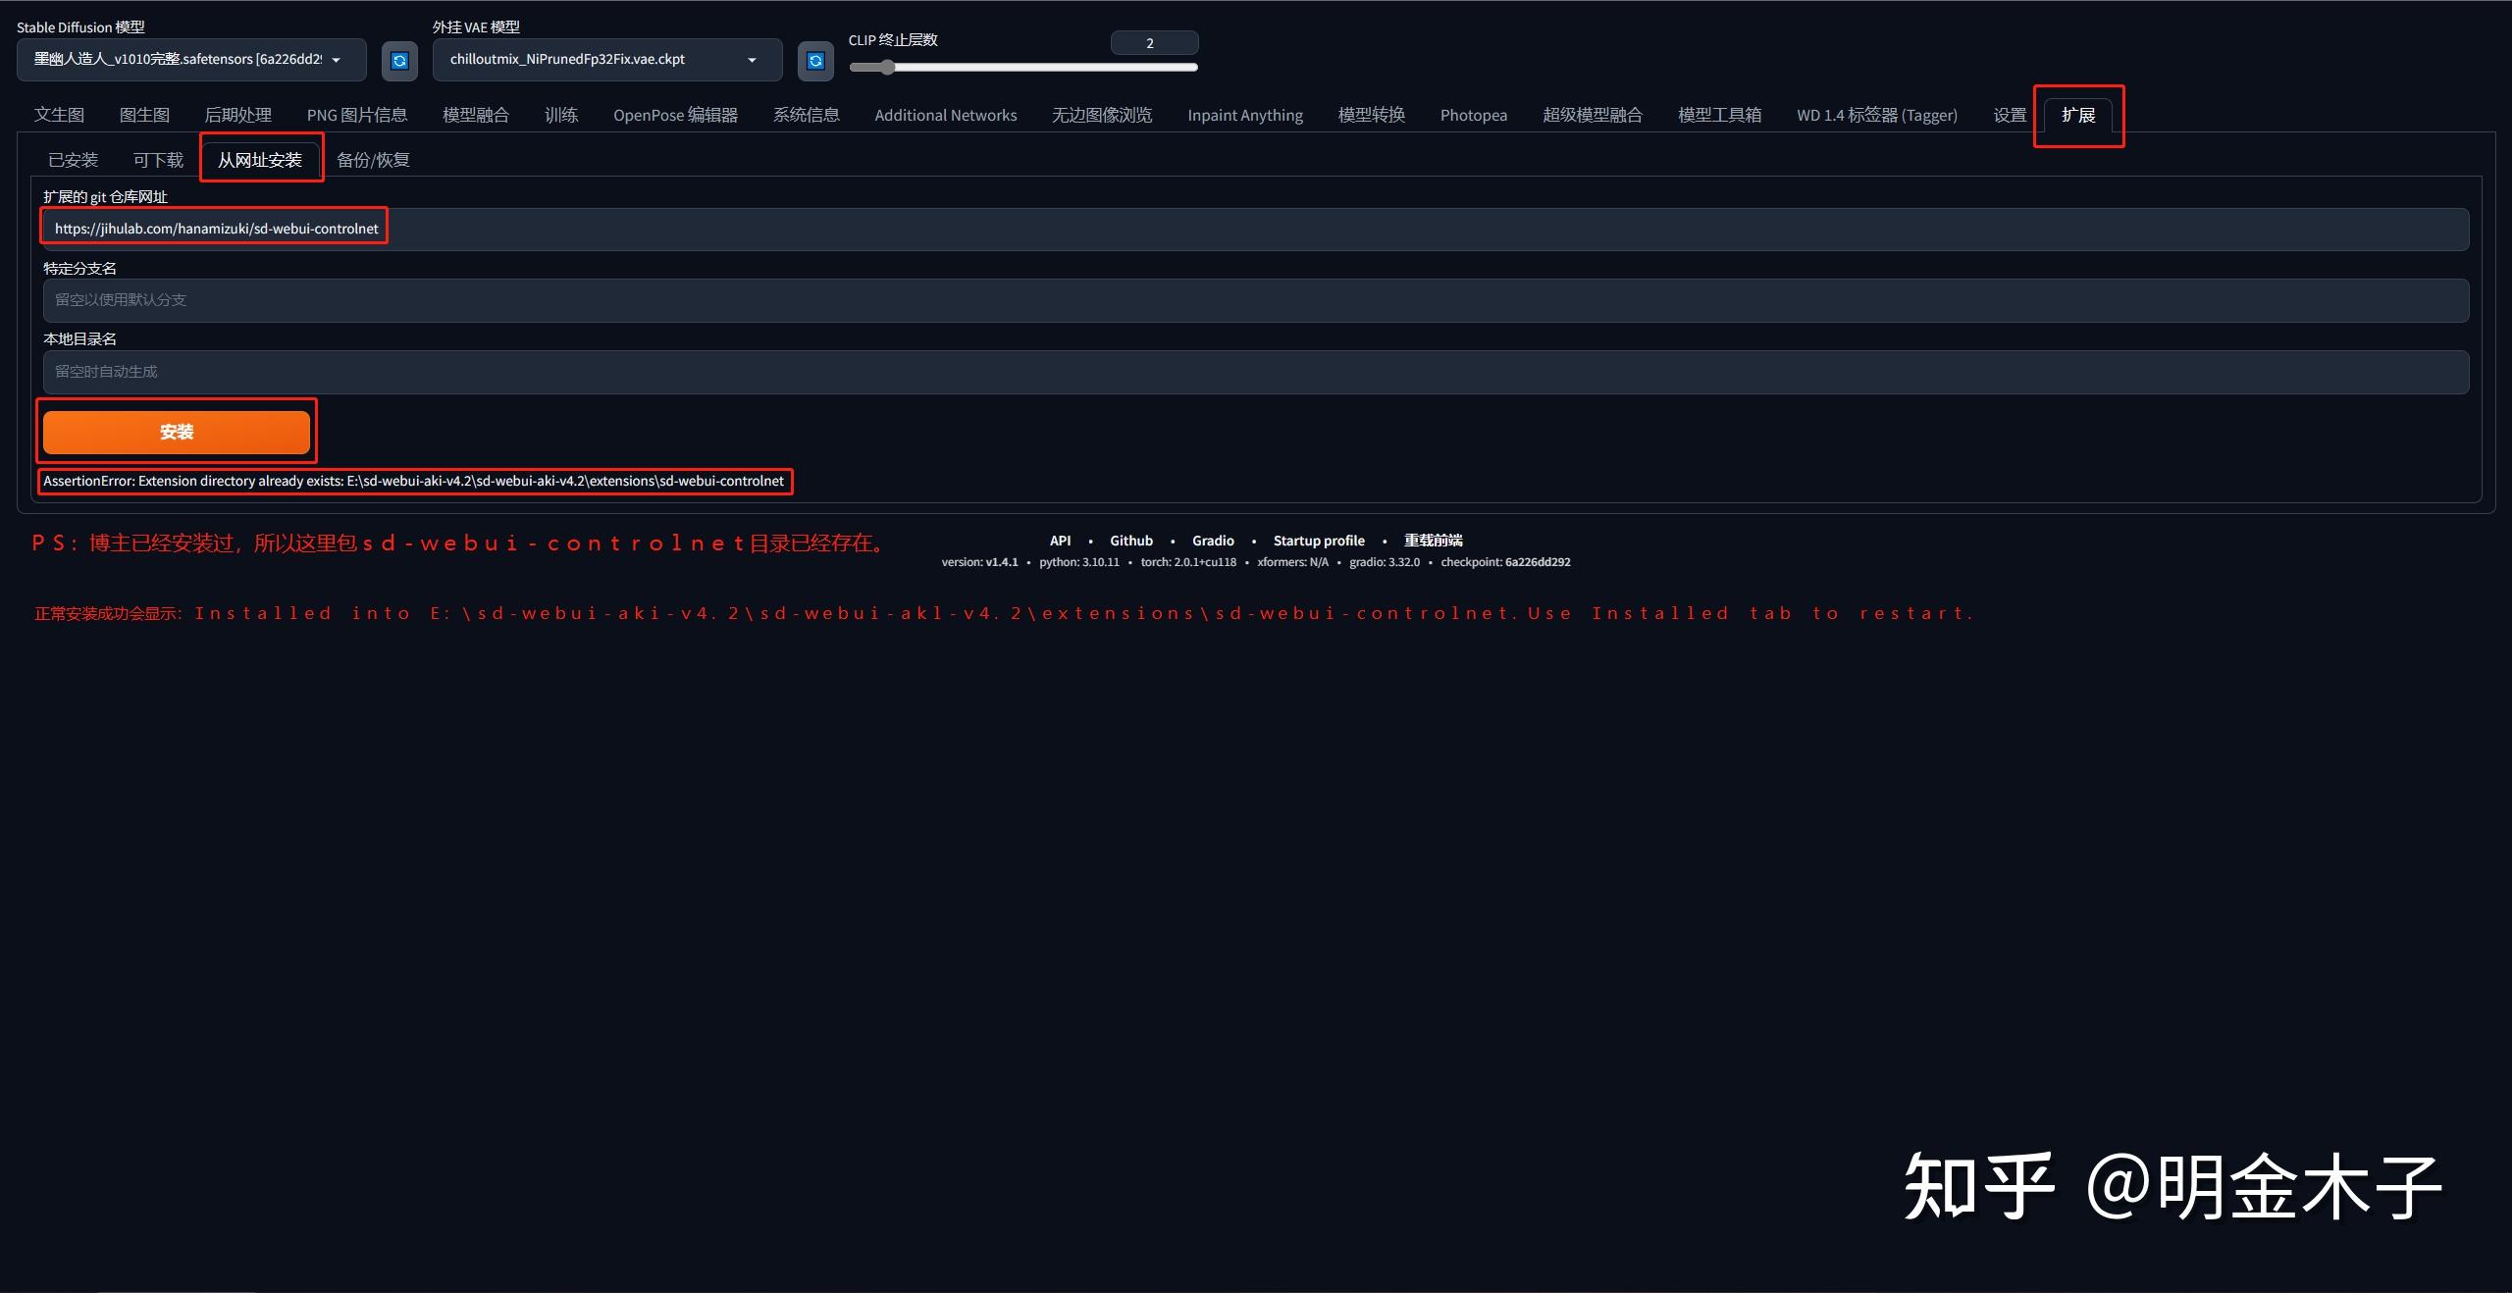Open the Stable Diffusion model dropdown
2512x1293 pixels.
pos(191,60)
